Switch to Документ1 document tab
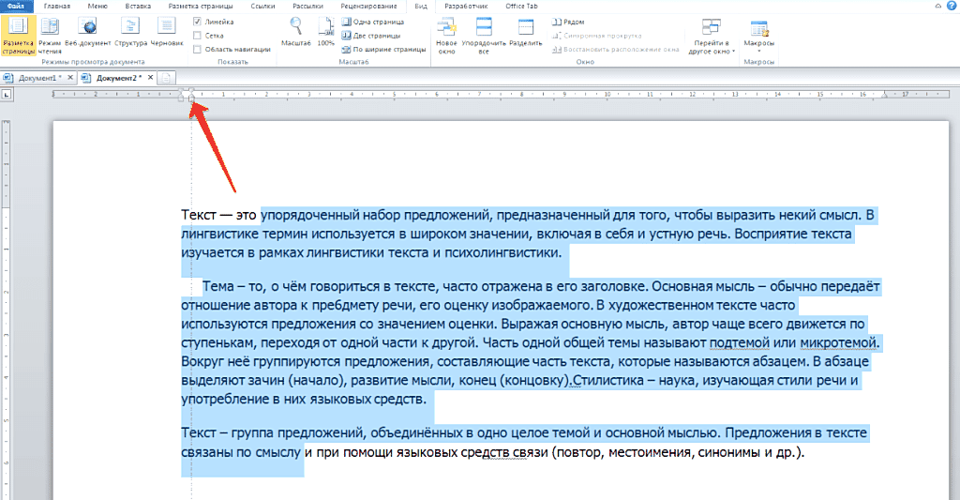The width and height of the screenshot is (960, 500). point(38,78)
